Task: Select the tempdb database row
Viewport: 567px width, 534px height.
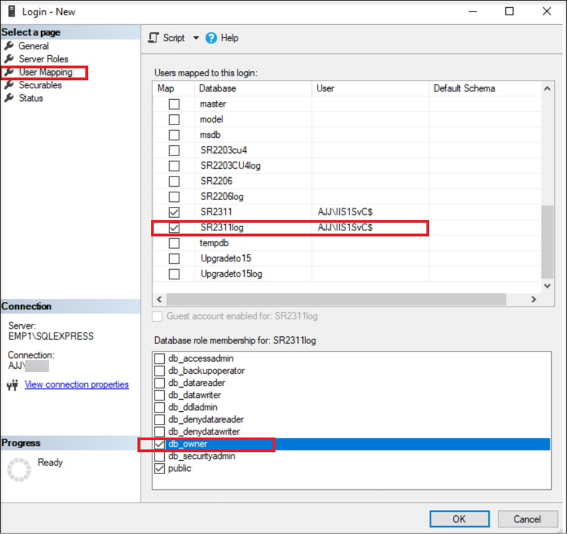Action: coord(212,243)
